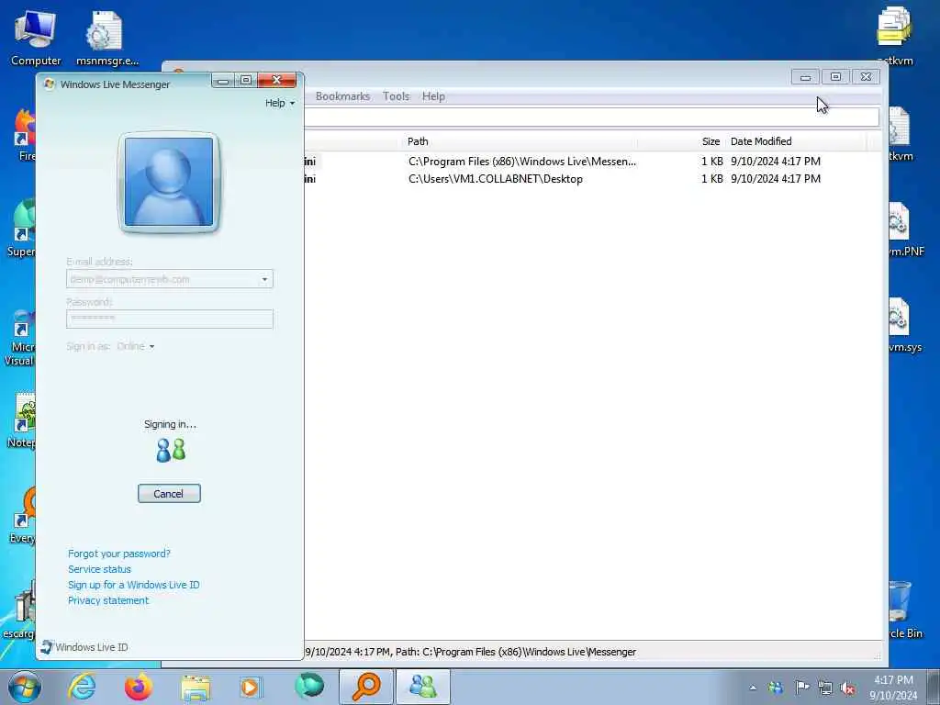This screenshot has width=940, height=705.
Task: Minimize the Everything window
Action: tap(805, 77)
